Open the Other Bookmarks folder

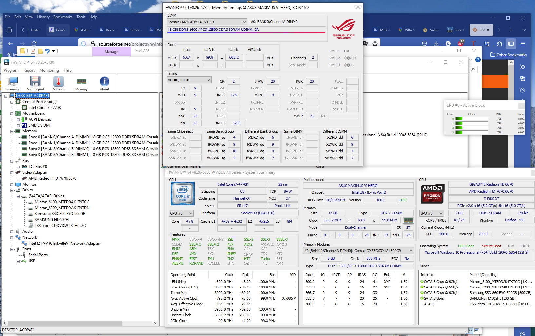(508, 55)
